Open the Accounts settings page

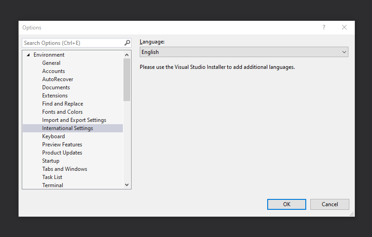(x=54, y=71)
